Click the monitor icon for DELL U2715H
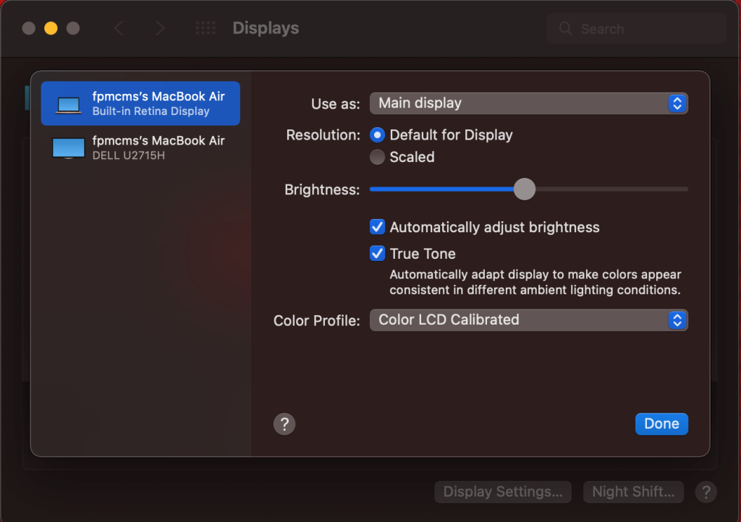This screenshot has height=522, width=741. pyautogui.click(x=69, y=148)
